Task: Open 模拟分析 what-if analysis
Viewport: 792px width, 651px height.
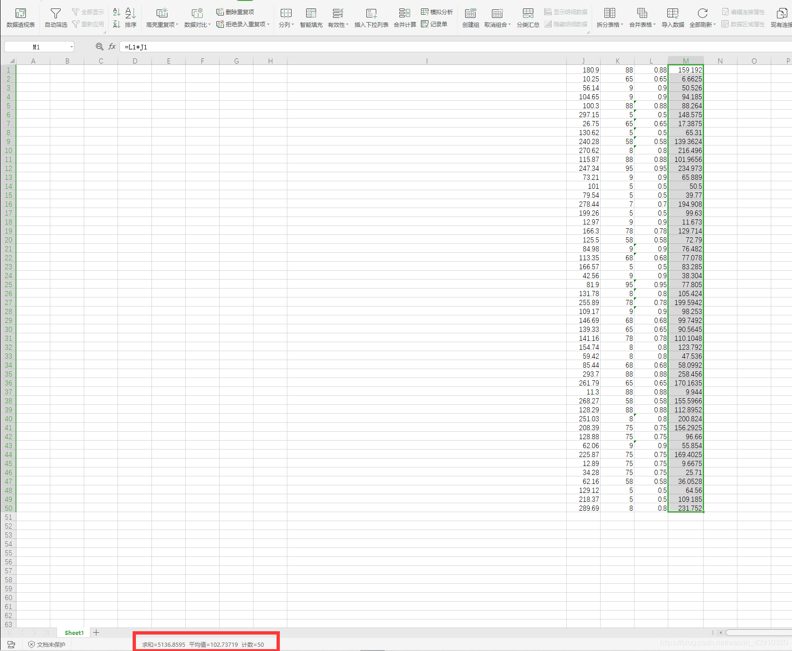Action: (437, 12)
